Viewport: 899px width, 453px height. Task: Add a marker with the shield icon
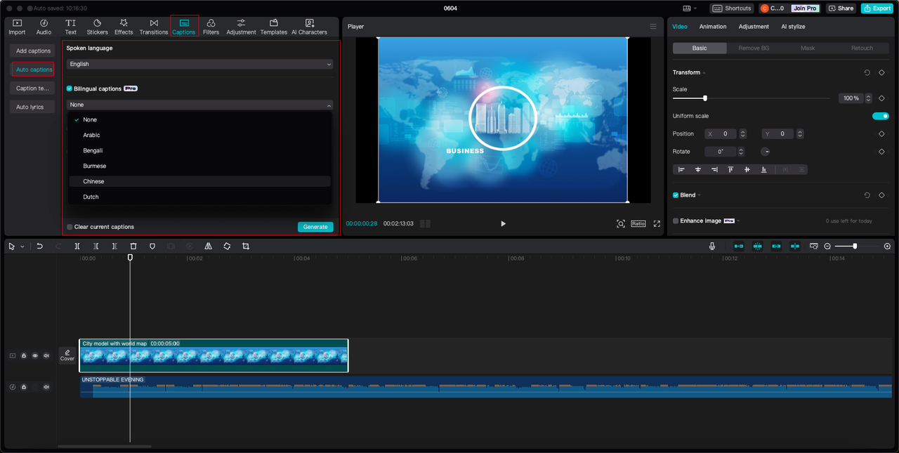point(152,247)
